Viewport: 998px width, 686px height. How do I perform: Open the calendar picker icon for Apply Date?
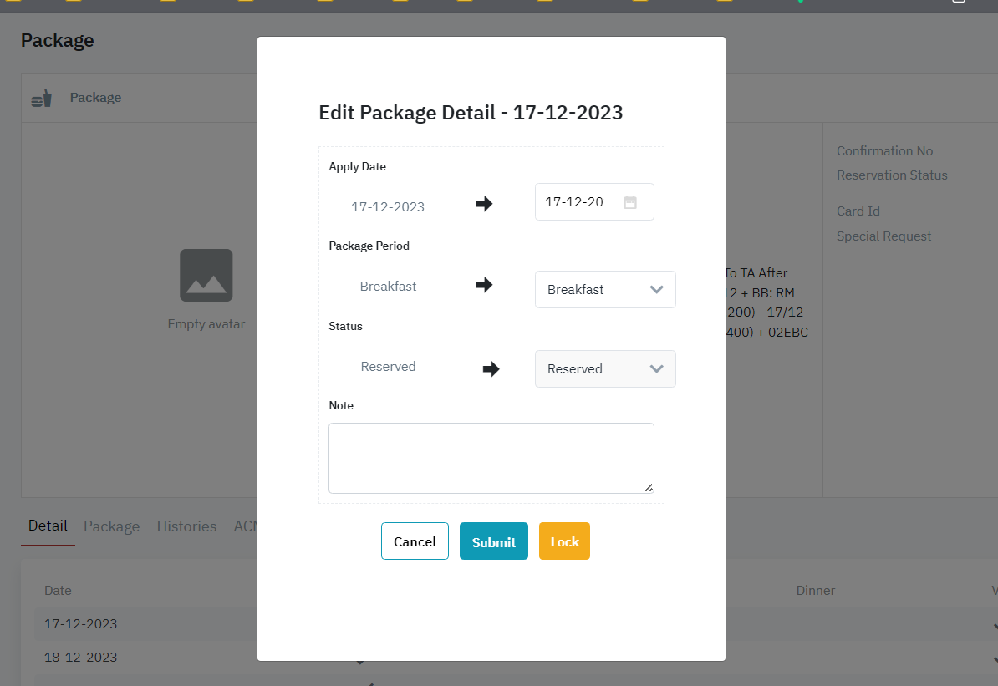(630, 202)
